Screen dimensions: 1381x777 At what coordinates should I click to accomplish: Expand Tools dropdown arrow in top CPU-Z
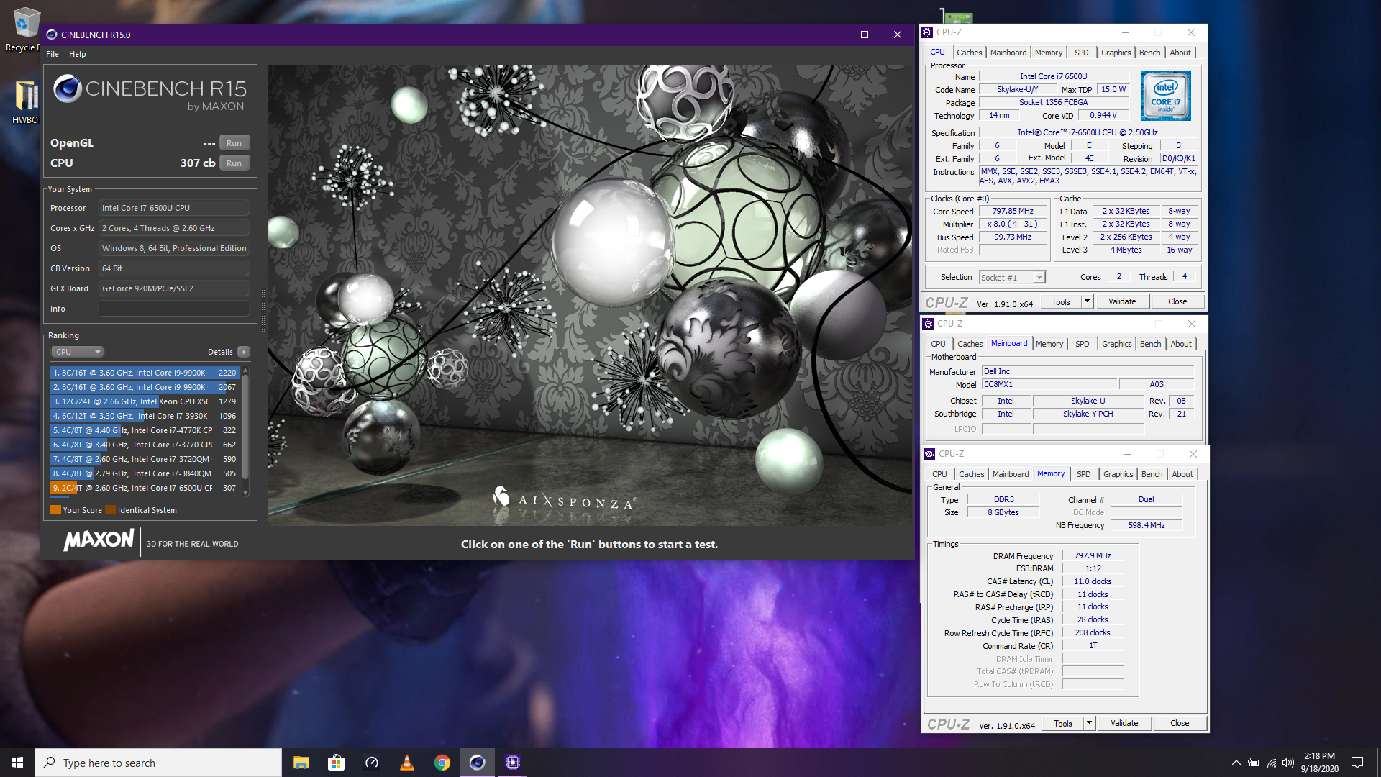click(x=1087, y=302)
